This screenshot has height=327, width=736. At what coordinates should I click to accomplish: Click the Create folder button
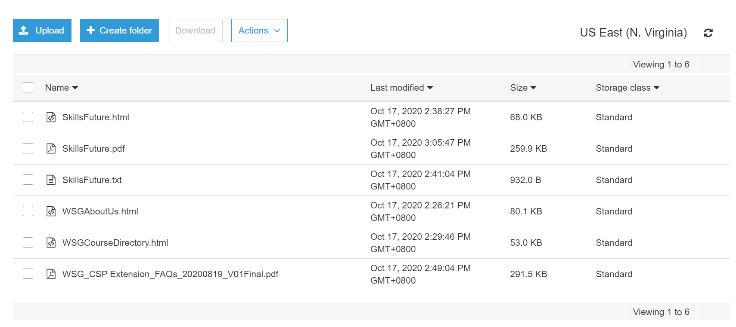click(x=119, y=31)
